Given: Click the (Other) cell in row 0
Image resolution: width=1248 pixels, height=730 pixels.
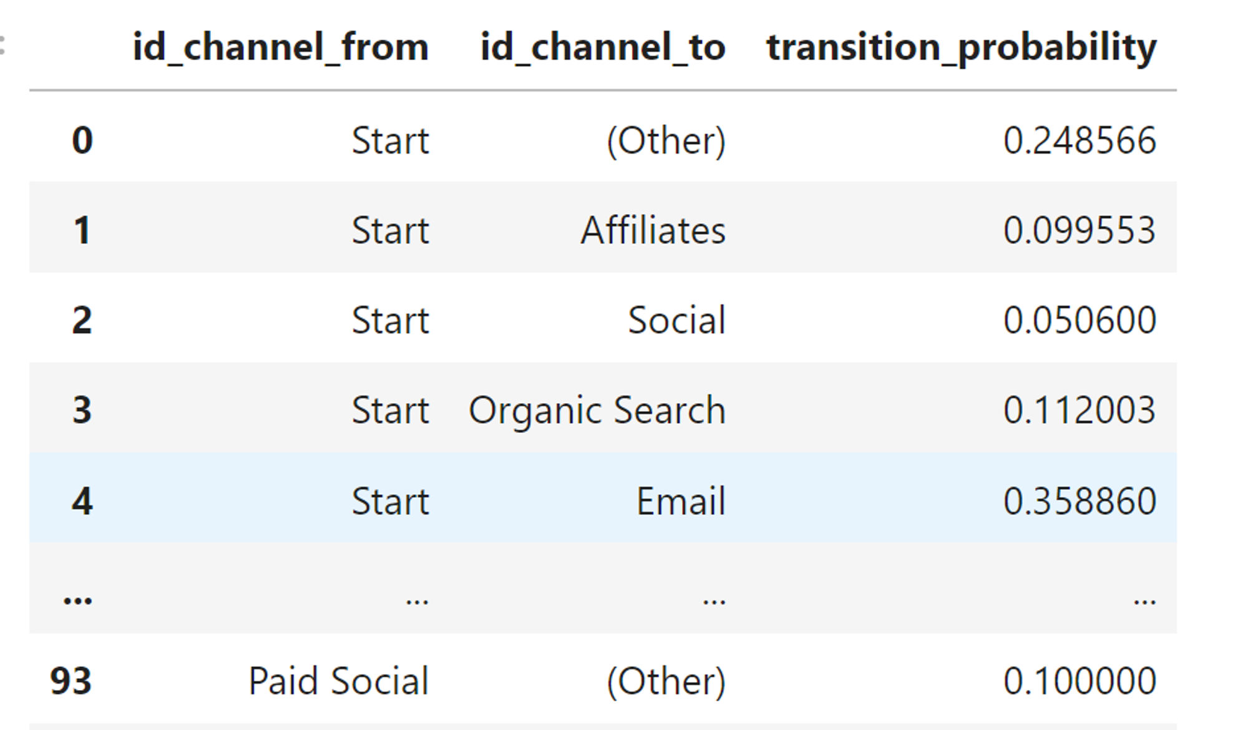Looking at the screenshot, I should 666,141.
